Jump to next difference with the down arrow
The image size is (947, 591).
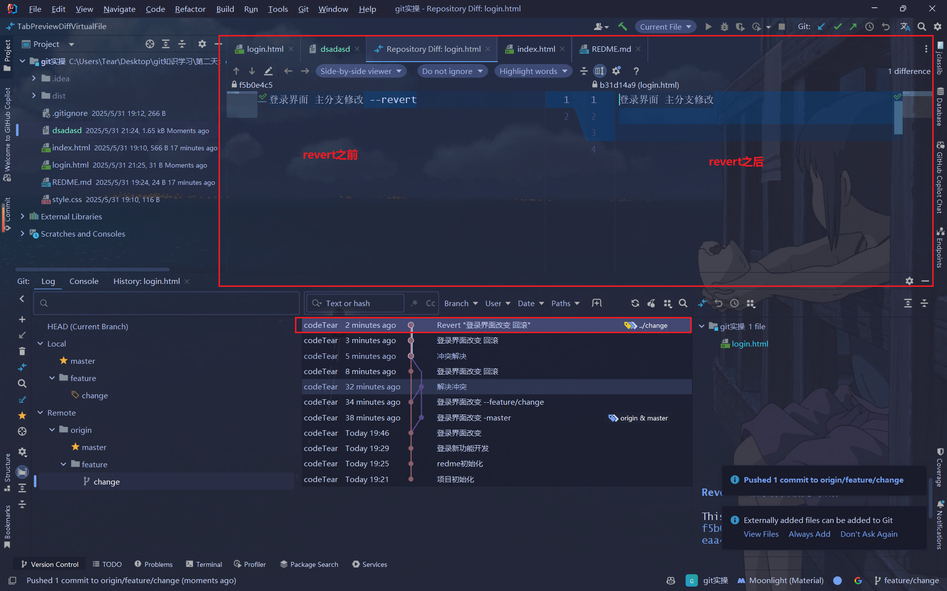(252, 71)
